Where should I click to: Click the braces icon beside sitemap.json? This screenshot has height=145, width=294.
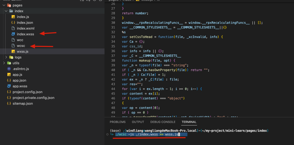(x=9, y=104)
